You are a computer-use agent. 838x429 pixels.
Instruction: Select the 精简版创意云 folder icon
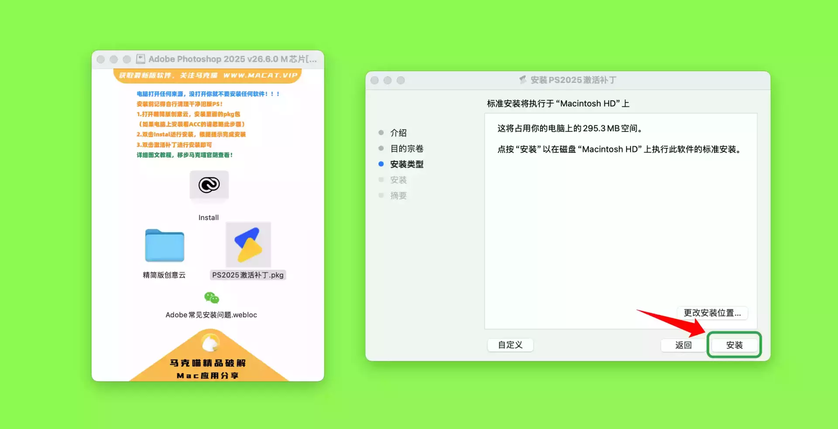pos(165,245)
